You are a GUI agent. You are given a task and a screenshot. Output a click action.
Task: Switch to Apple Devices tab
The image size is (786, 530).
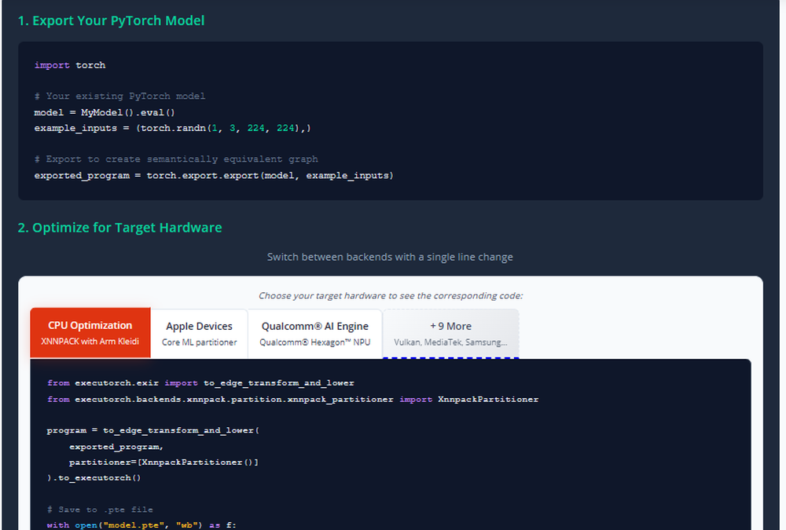(x=199, y=334)
